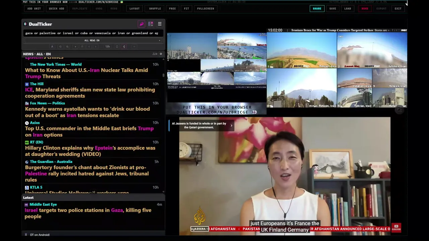
Task: Open the LAYOUT menu
Action: [x=134, y=8]
